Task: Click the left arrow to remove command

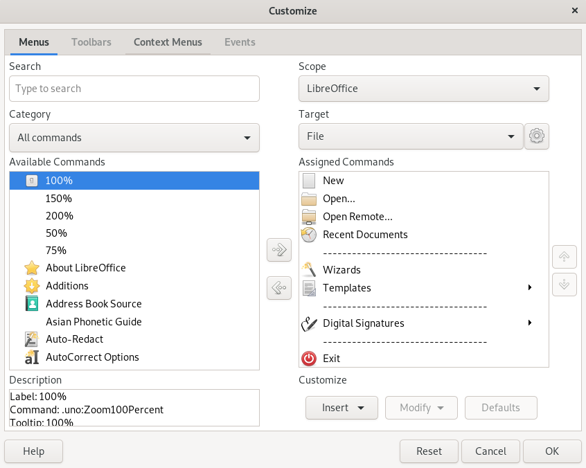Action: [x=278, y=287]
